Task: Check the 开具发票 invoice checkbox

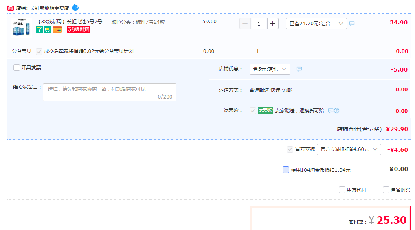Action: click(x=17, y=68)
